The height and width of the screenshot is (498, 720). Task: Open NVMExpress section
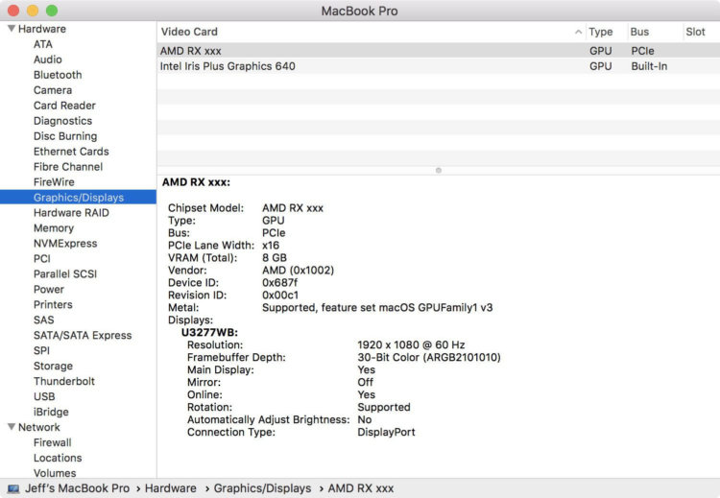coord(65,244)
